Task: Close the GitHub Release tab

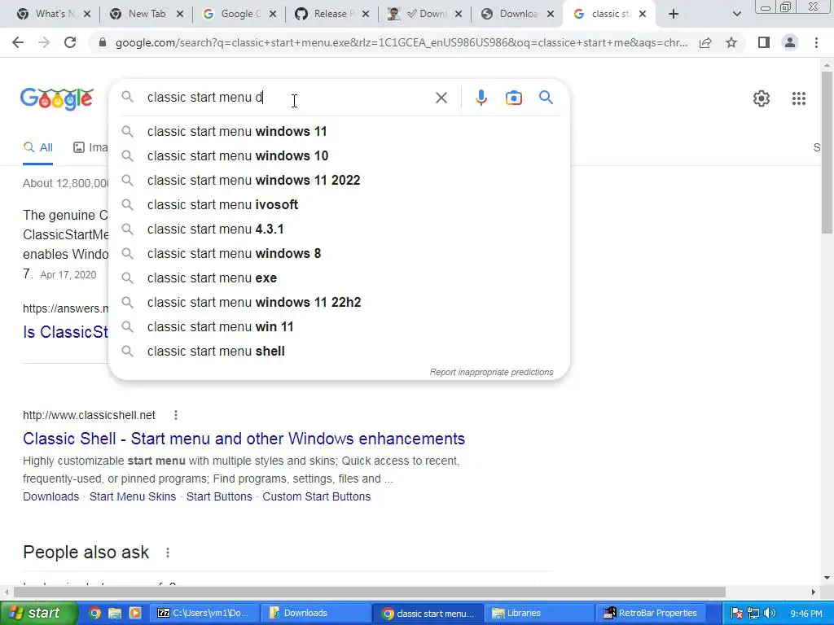Action: [x=366, y=15]
